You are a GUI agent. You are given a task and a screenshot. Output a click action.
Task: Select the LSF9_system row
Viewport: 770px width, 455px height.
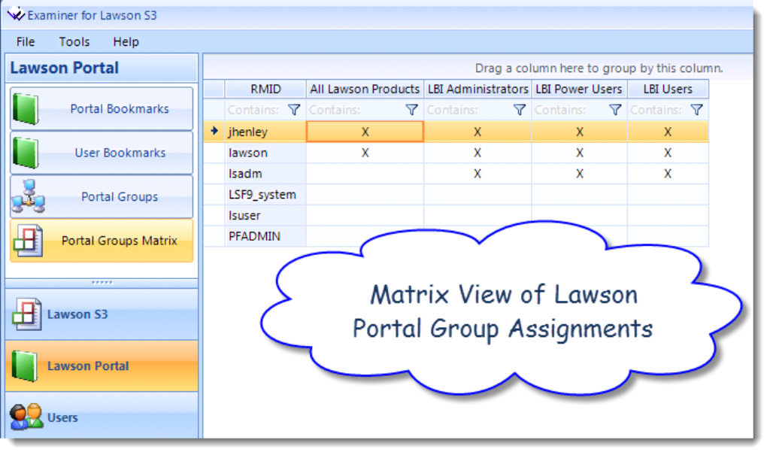point(456,195)
